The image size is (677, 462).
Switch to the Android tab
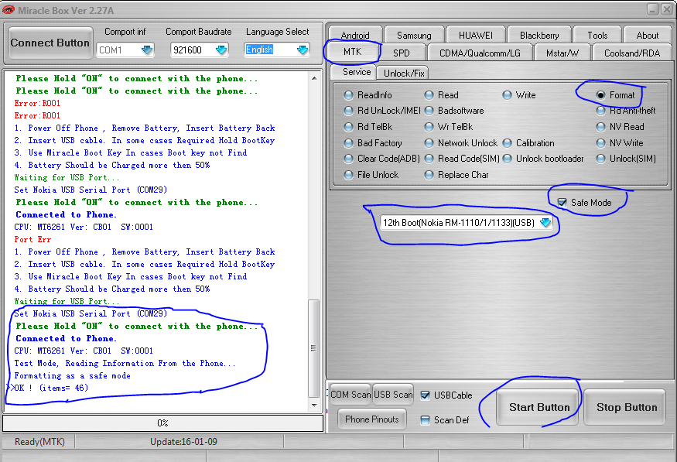point(355,35)
